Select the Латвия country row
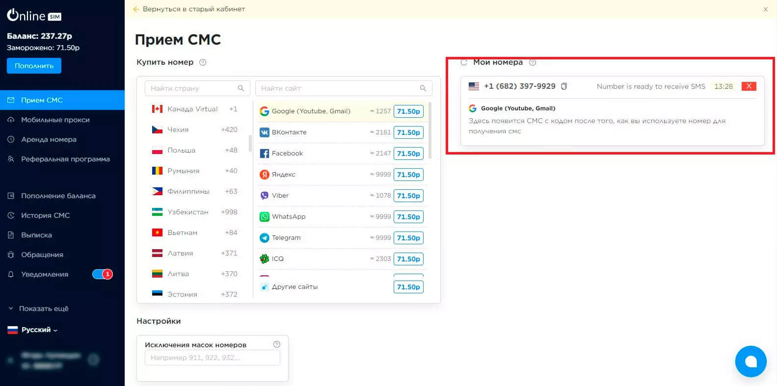The width and height of the screenshot is (777, 386). tap(195, 253)
